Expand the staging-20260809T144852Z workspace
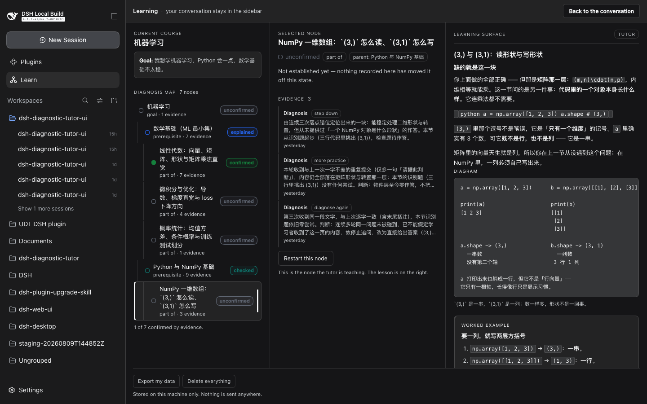This screenshot has height=404, width=647. coord(63,343)
